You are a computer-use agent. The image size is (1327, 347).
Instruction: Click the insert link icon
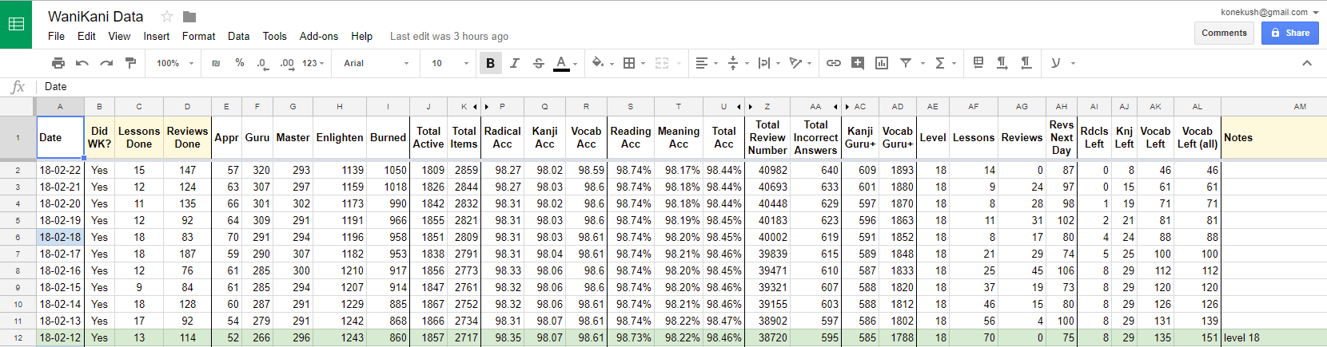pos(833,63)
